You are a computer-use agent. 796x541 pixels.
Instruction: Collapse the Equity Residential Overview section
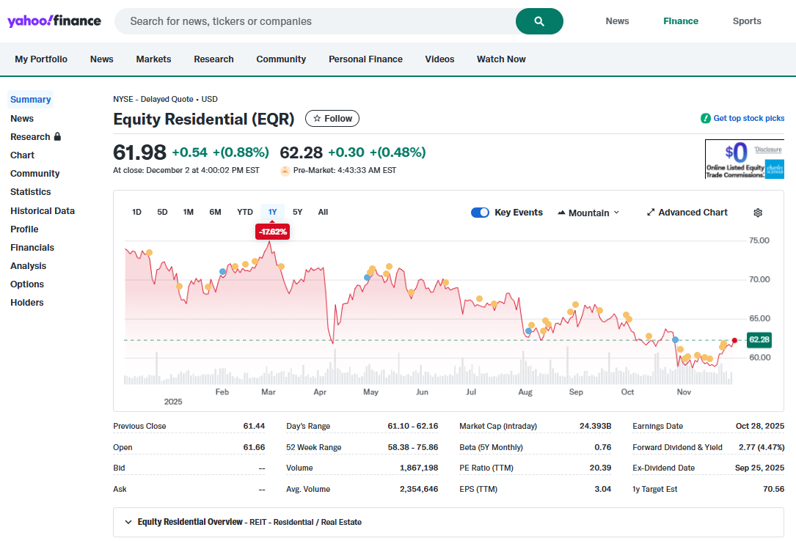pyautogui.click(x=128, y=522)
